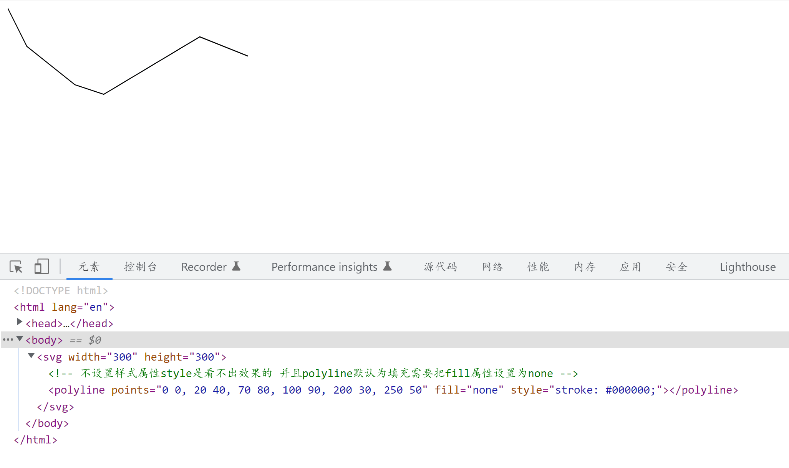Collapse the body element node
Screen dimensions: 789x468
click(20, 339)
